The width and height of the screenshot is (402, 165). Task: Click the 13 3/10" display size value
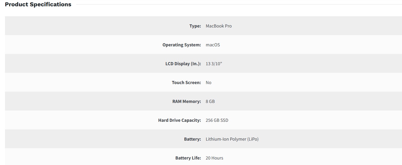click(x=214, y=64)
